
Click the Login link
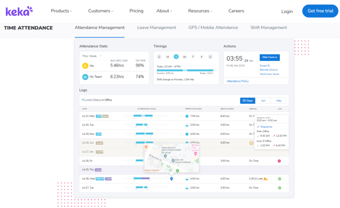click(x=287, y=12)
